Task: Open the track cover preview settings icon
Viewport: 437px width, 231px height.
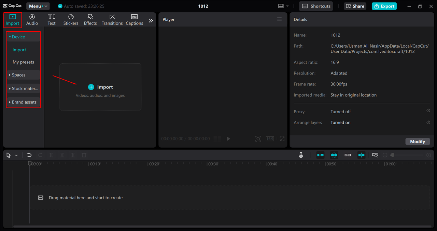Action: [375, 155]
